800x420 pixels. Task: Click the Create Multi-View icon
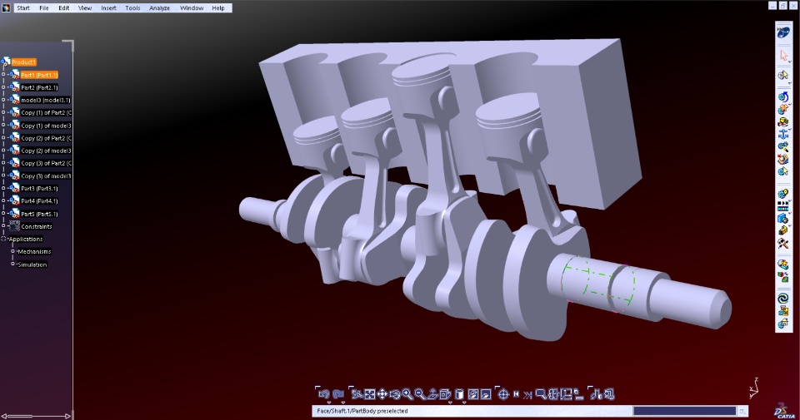(x=445, y=394)
